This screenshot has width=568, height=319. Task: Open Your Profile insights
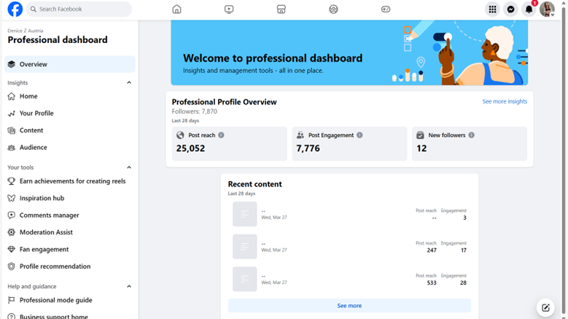tap(70, 113)
